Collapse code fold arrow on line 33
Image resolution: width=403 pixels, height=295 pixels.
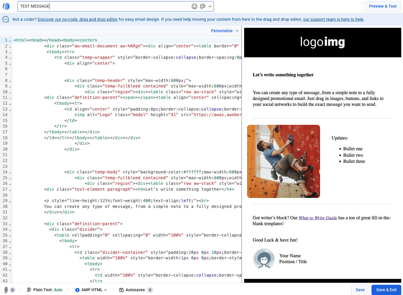10,224
